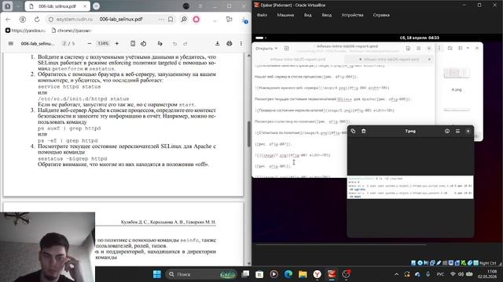Reload the 006-lab_selinux.pdf page

[37, 20]
